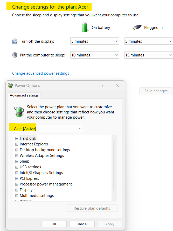Select Desktop background settings item

tap(45, 150)
